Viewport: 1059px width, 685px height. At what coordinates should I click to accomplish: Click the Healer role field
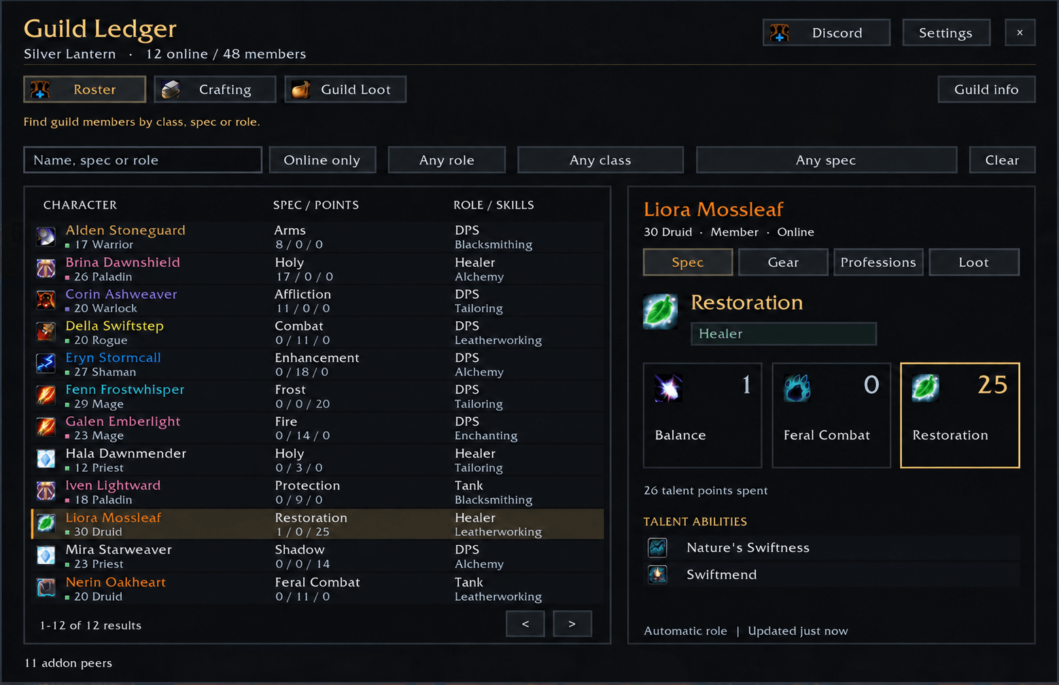[784, 333]
